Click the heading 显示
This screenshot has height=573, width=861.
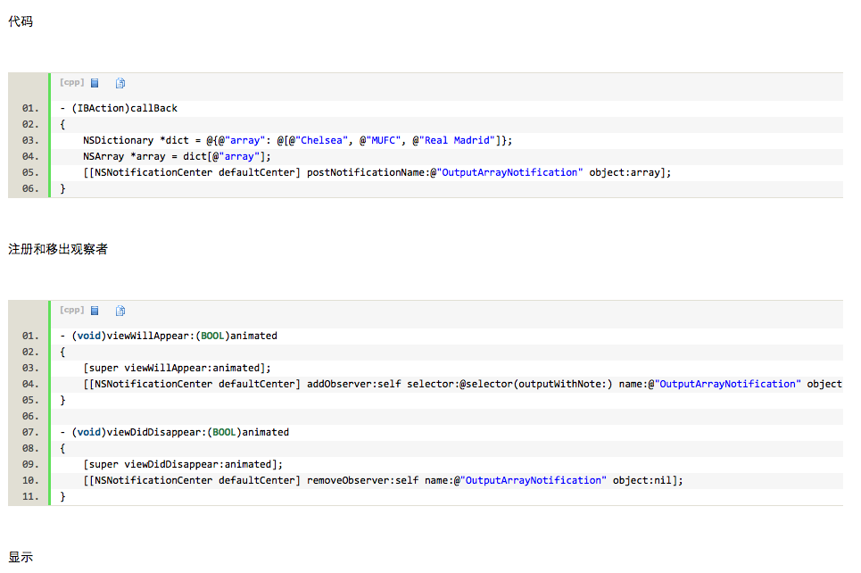tap(21, 557)
